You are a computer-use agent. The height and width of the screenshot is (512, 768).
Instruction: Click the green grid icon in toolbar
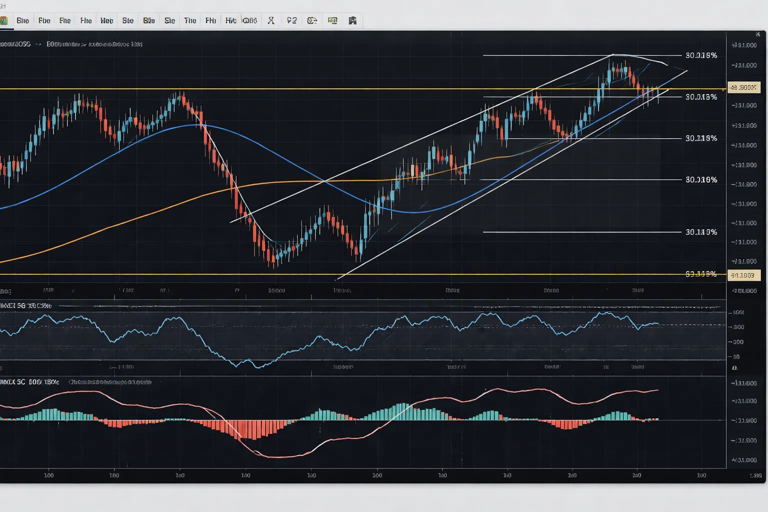click(x=332, y=20)
